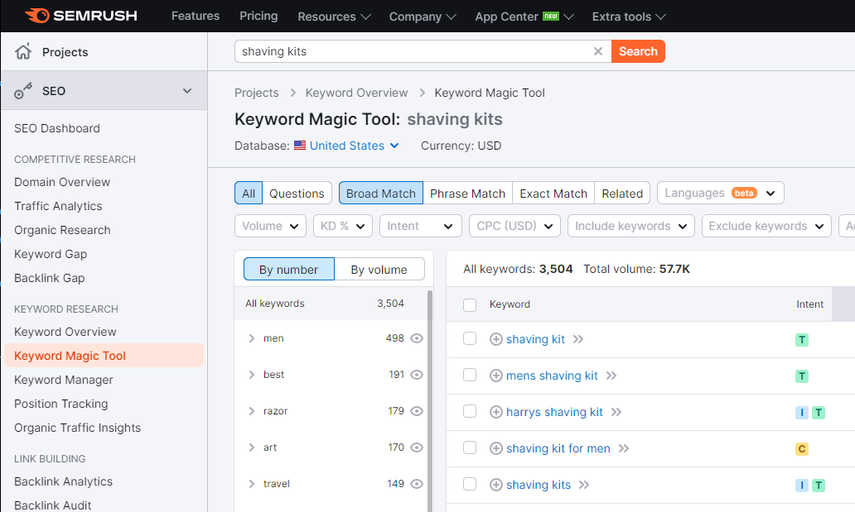Switch keyword groups to By volume
The width and height of the screenshot is (855, 512).
point(379,269)
